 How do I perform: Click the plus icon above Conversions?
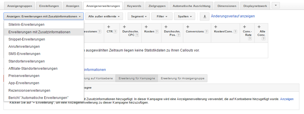coord(187,27)
